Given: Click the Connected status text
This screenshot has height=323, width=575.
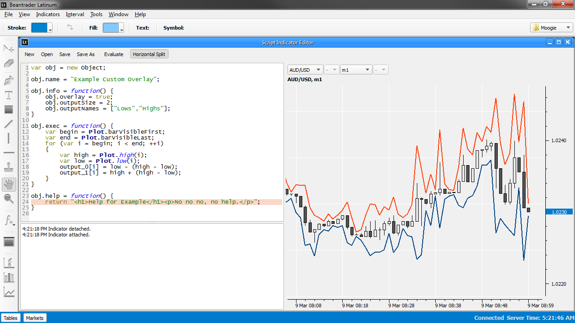Looking at the screenshot, I should [x=489, y=318].
